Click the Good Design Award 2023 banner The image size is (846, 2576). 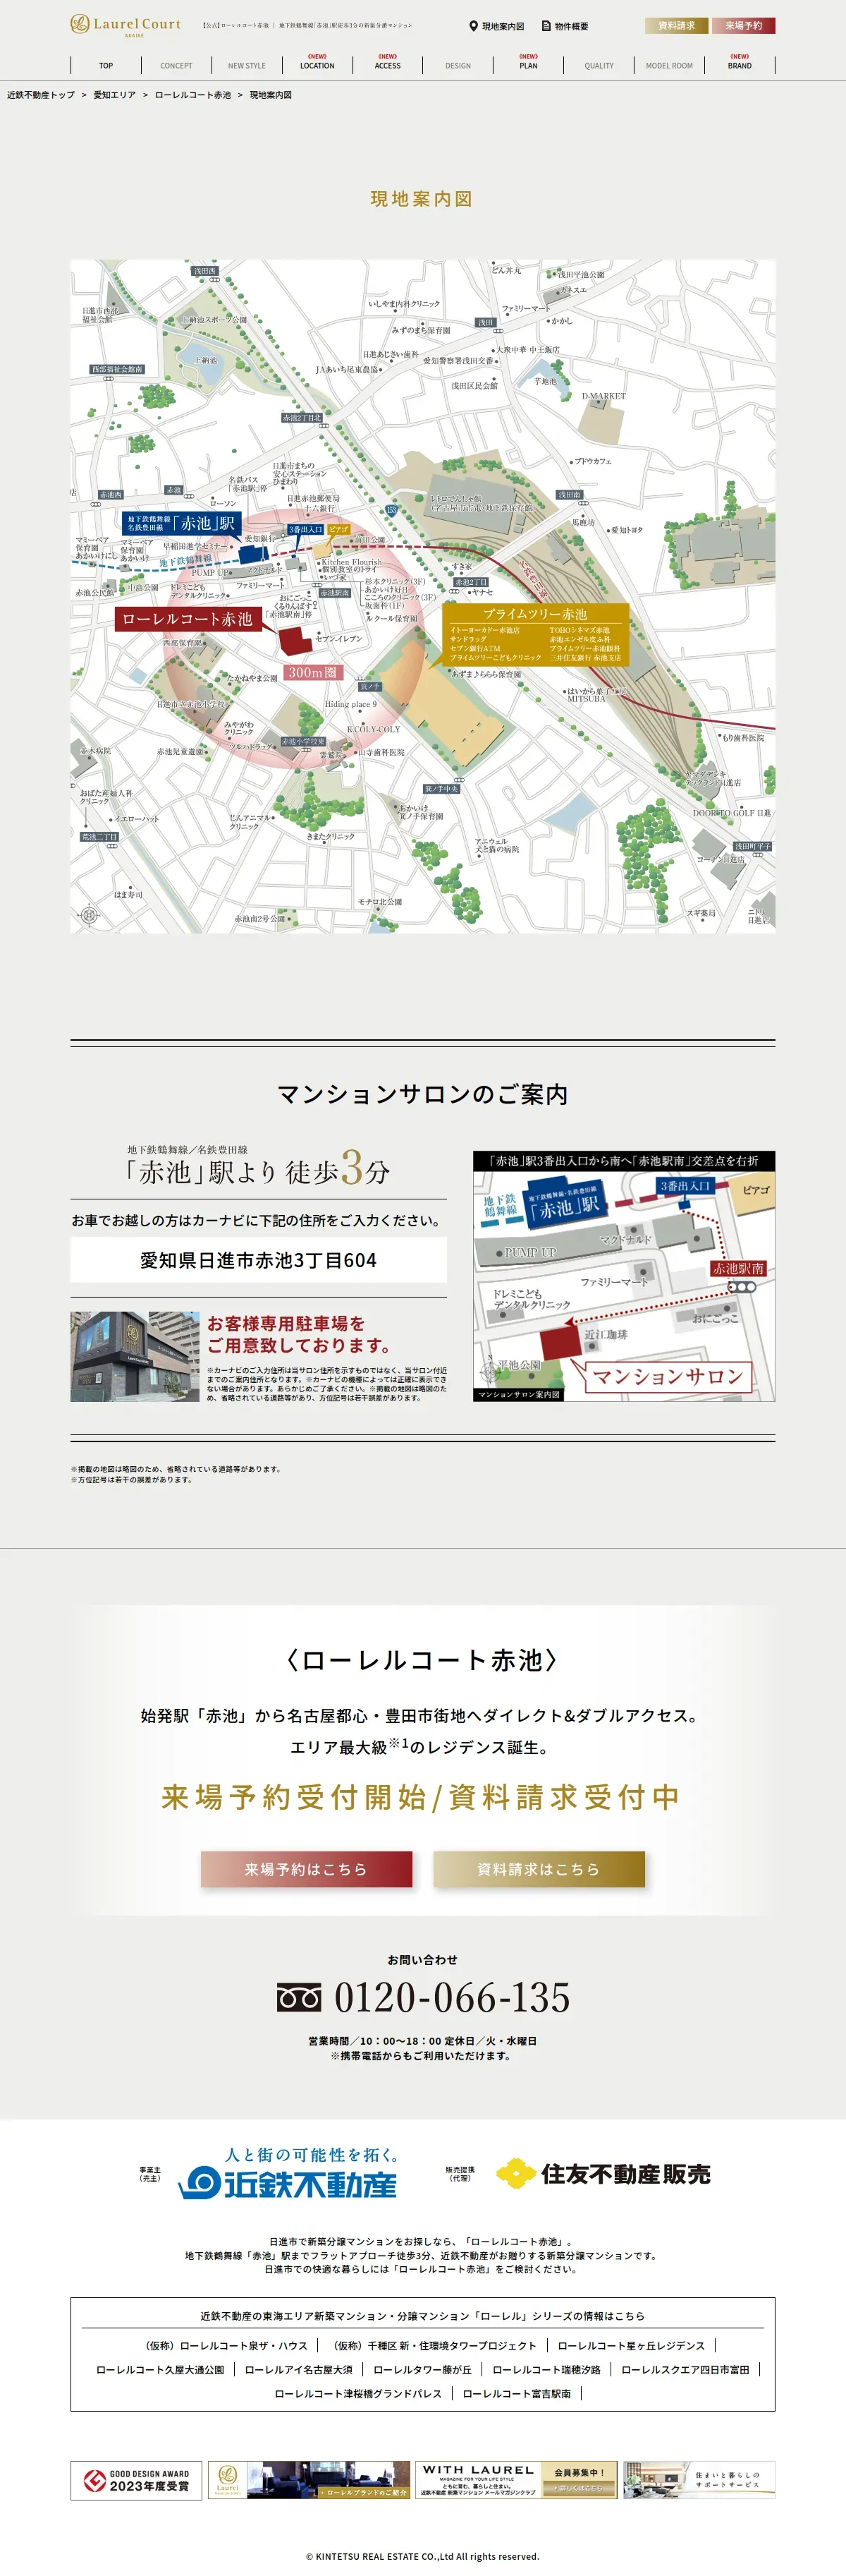click(136, 2480)
